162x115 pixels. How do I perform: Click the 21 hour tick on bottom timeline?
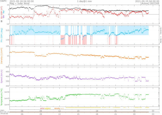click(x=115, y=110)
